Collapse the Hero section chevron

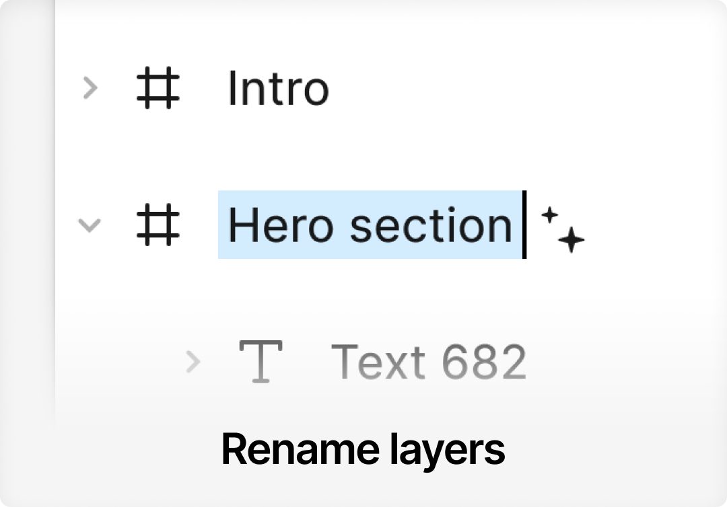click(x=90, y=225)
